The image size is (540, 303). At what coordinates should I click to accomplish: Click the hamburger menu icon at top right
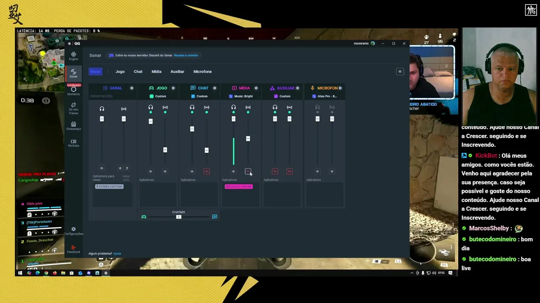[x=400, y=72]
